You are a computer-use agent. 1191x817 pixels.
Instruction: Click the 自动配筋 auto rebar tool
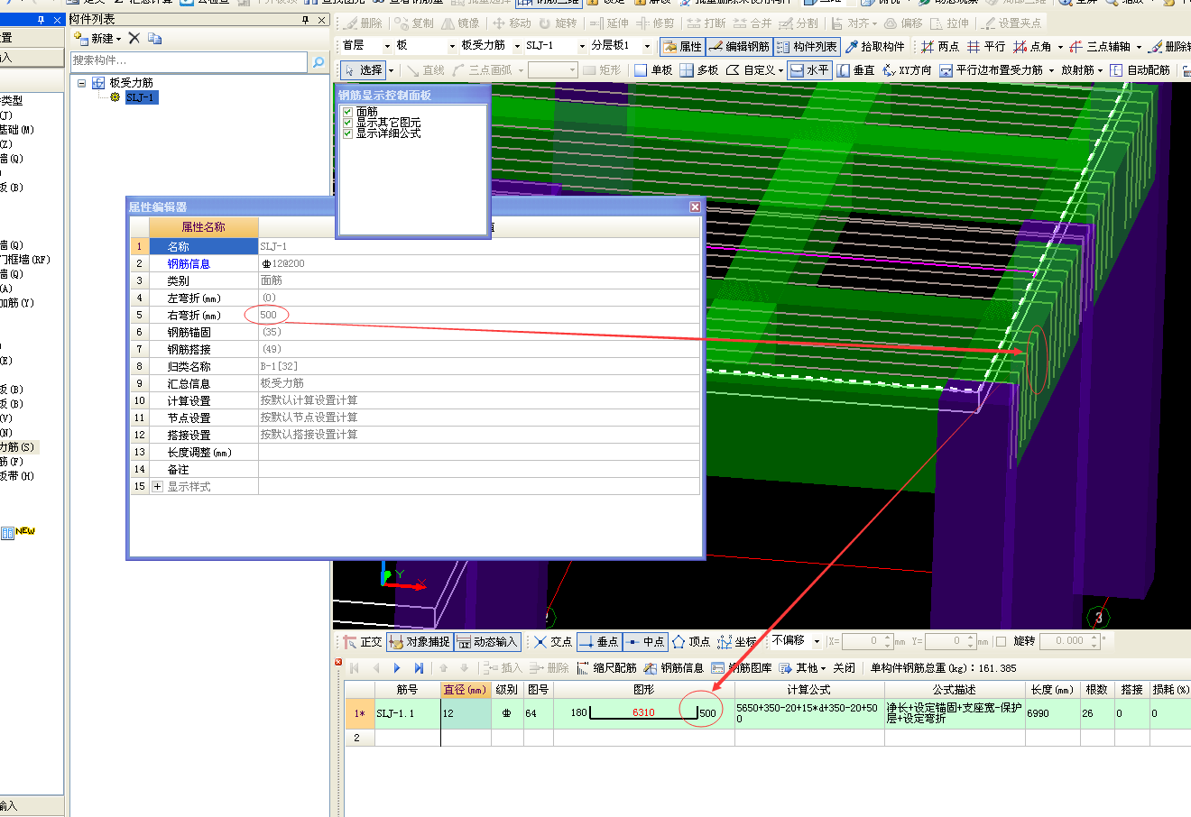[x=1140, y=69]
